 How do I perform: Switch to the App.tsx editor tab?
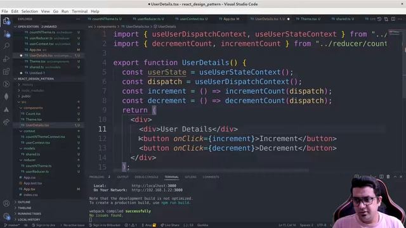pos(229,19)
